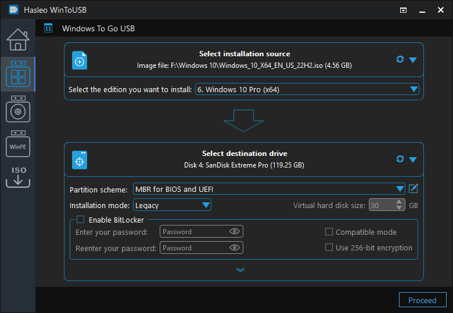Image resolution: width=453 pixels, height=313 pixels.
Task: Select Windows To Go USB sidebar icon
Action: coord(18,74)
